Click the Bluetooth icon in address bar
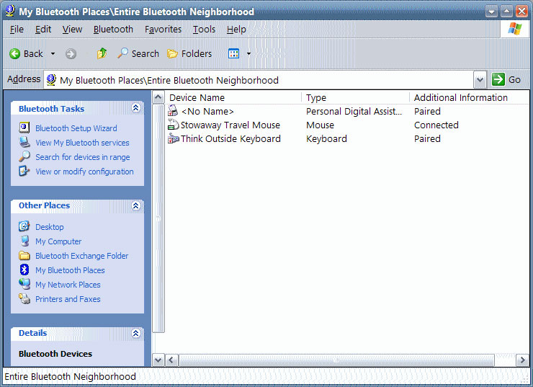 coord(51,80)
